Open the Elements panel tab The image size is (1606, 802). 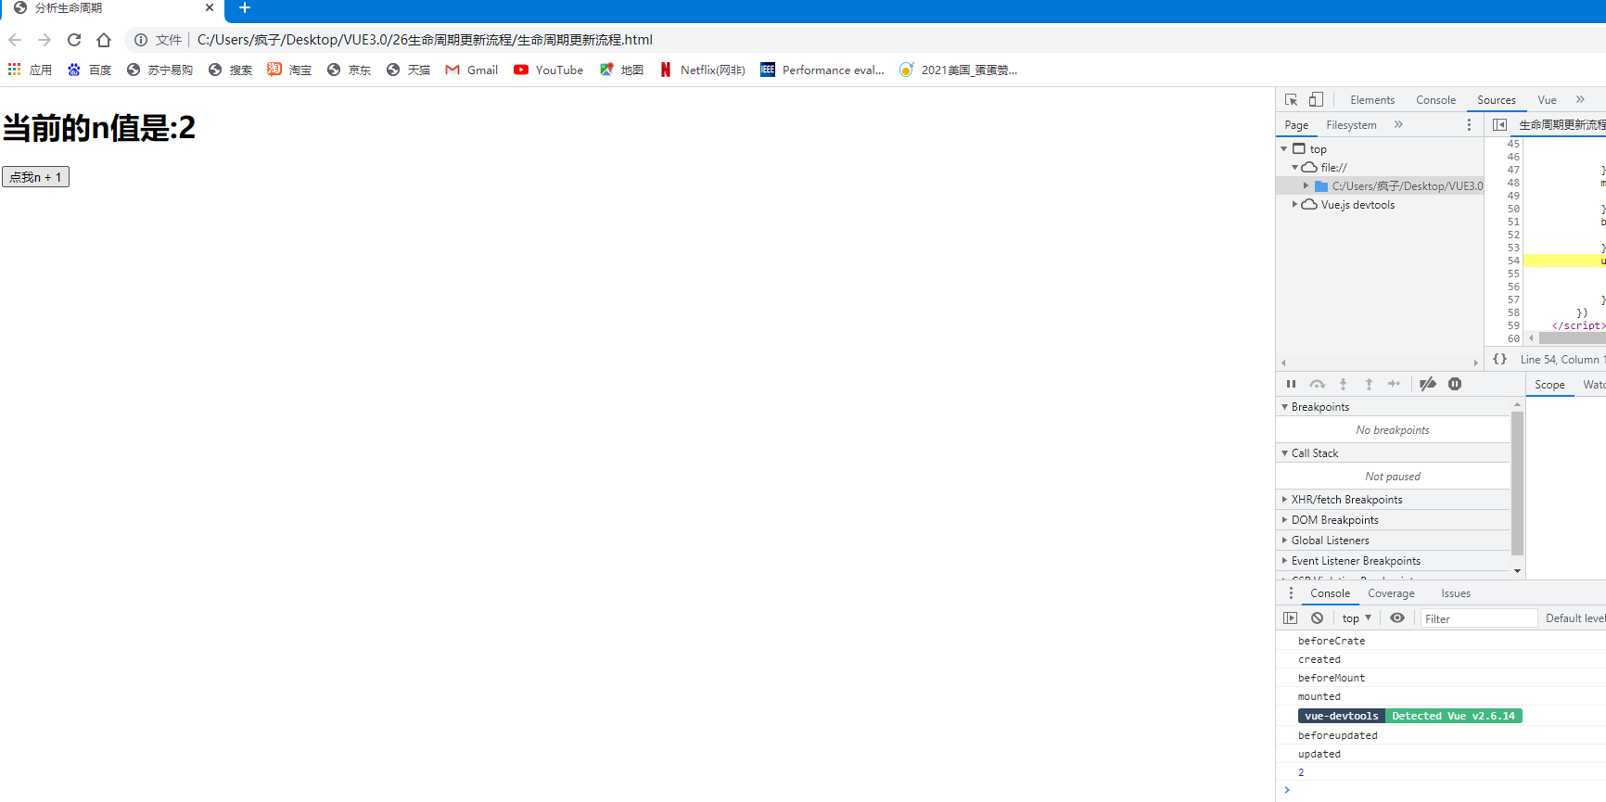pyautogui.click(x=1372, y=100)
